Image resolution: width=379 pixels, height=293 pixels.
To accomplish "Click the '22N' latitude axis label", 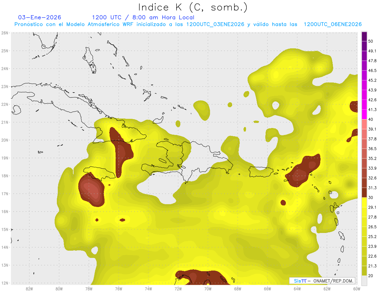I will click(5, 104).
